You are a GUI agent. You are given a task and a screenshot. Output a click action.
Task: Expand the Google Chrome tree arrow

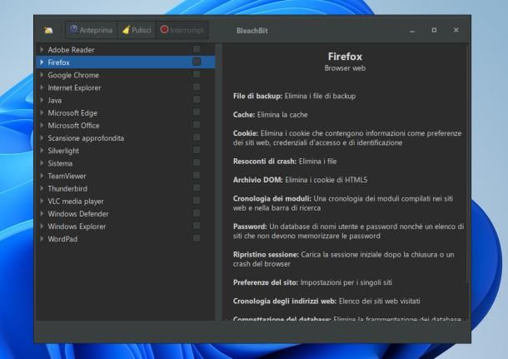coord(42,75)
